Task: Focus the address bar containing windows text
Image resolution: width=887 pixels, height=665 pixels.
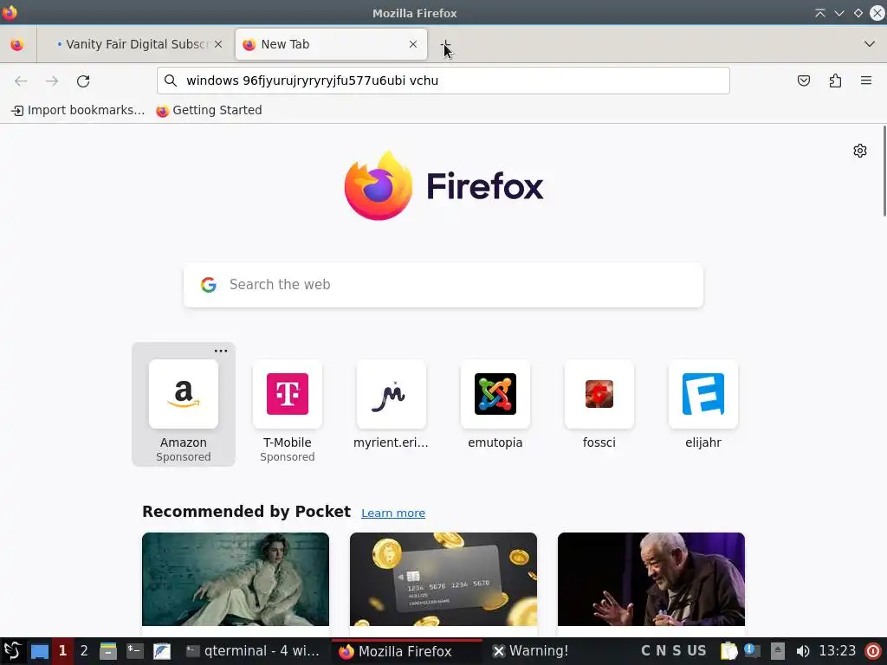Action: point(443,81)
